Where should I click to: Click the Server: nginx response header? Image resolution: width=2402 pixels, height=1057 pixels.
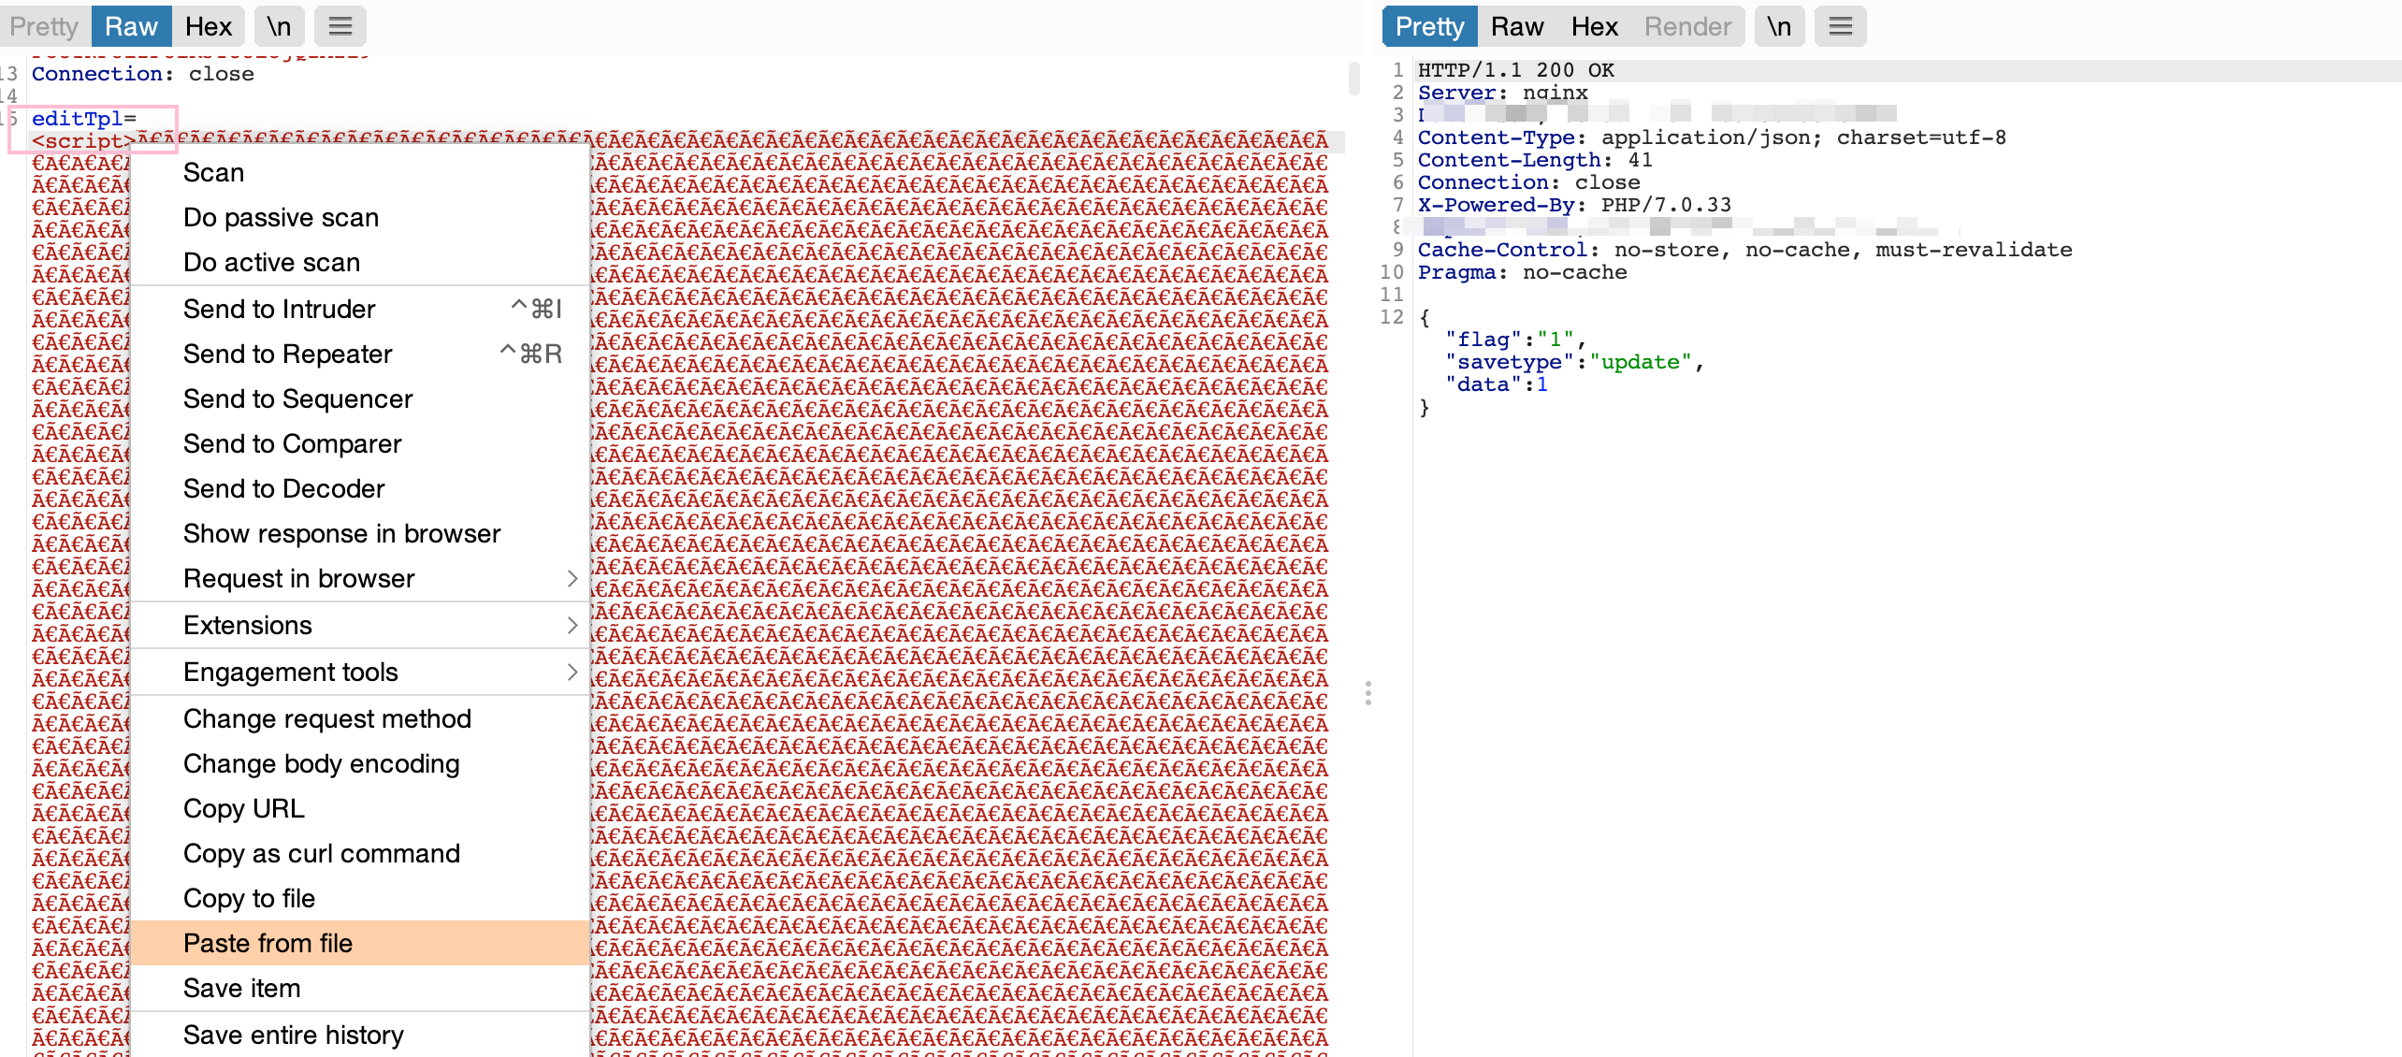tap(1503, 93)
